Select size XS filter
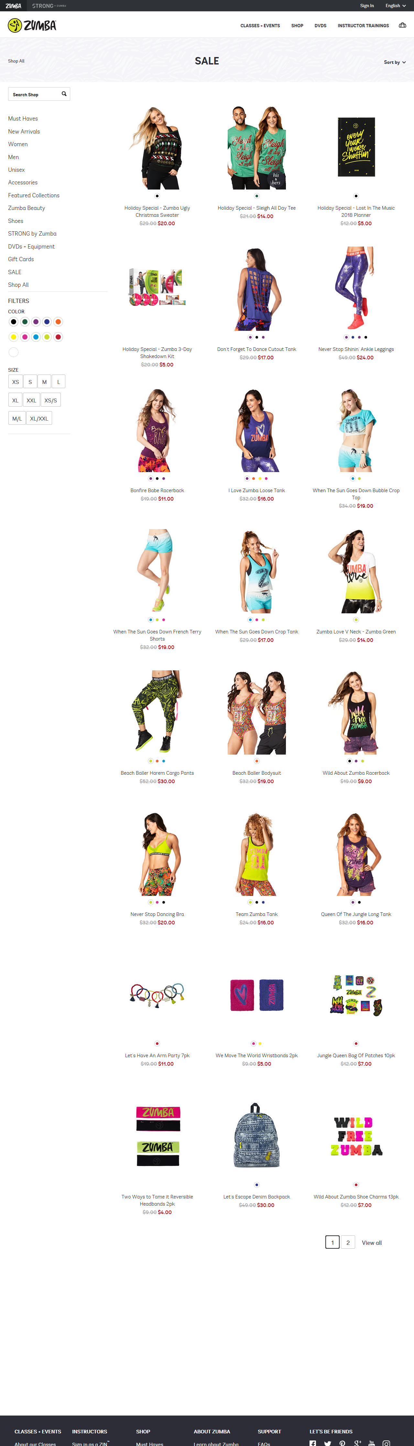The image size is (414, 1446). (16, 382)
